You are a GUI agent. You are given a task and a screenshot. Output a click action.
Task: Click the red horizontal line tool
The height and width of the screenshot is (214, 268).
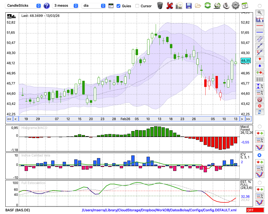(x=259, y=26)
